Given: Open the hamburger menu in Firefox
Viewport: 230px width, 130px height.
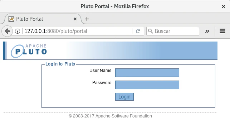Looking at the screenshot, I should pos(222,31).
